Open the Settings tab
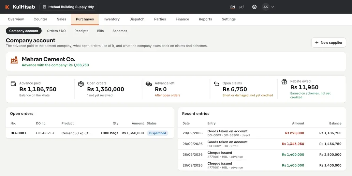This screenshot has height=176, width=352. pyautogui.click(x=229, y=19)
